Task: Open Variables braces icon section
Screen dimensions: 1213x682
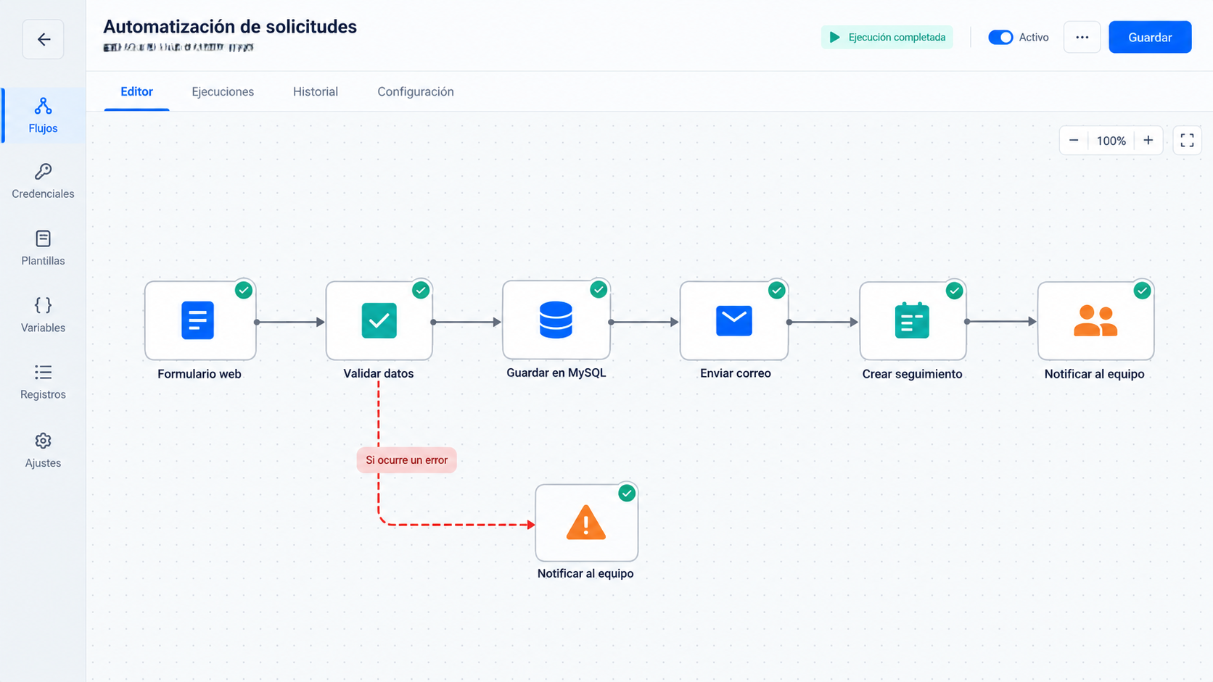Action: pyautogui.click(x=43, y=315)
